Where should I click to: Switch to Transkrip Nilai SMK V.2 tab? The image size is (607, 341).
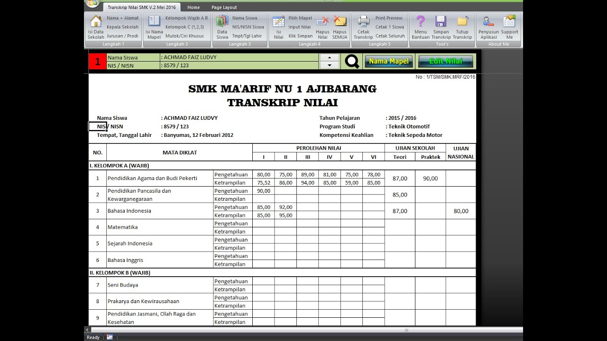point(141,7)
